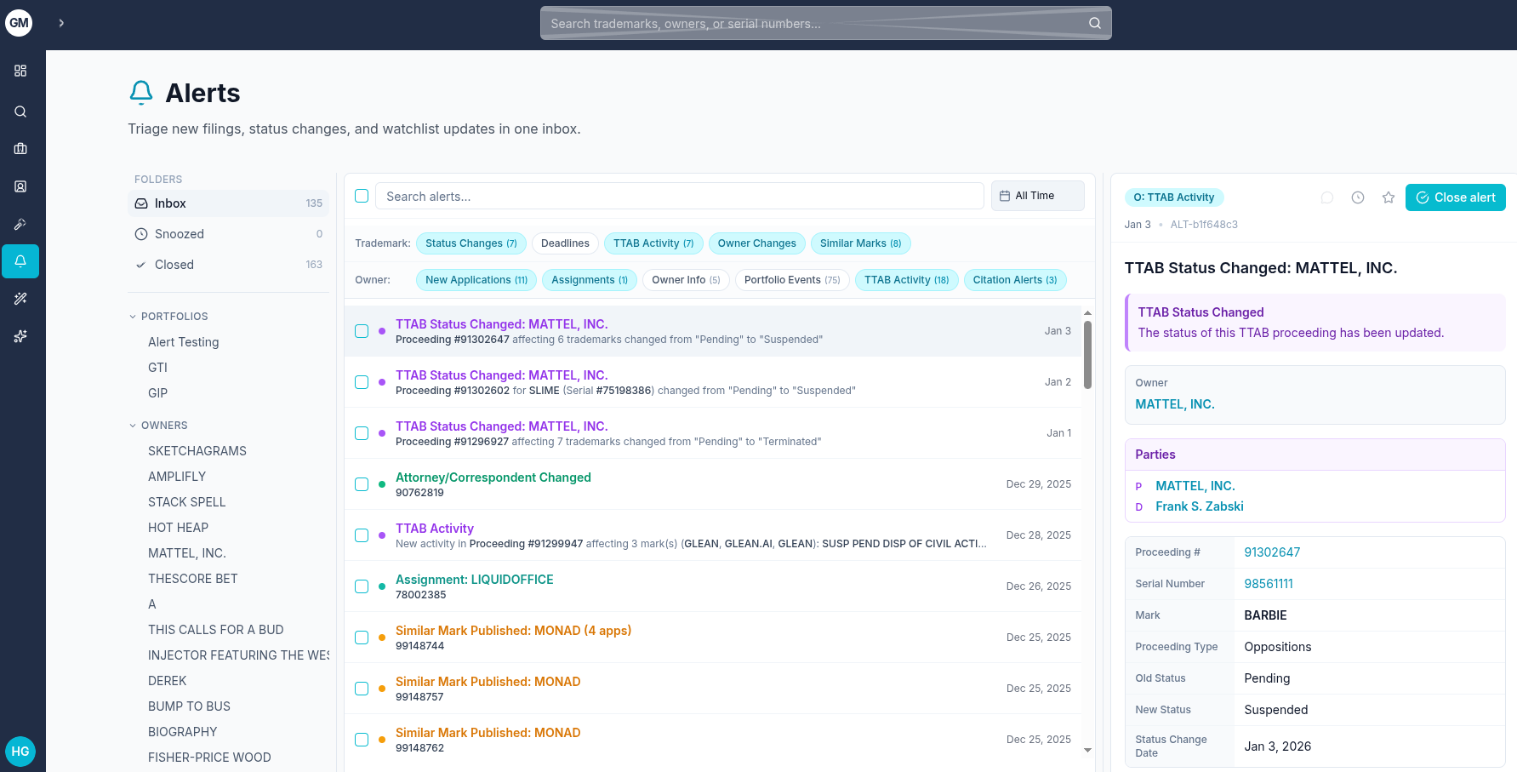Open the dashboard grid icon in sidebar
The image size is (1517, 772).
pos(20,71)
